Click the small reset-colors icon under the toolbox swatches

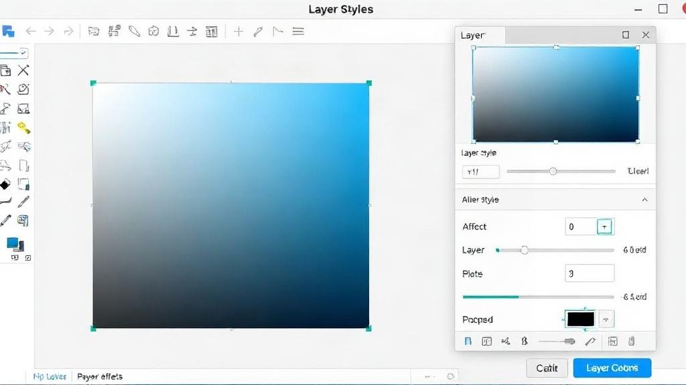click(x=15, y=257)
